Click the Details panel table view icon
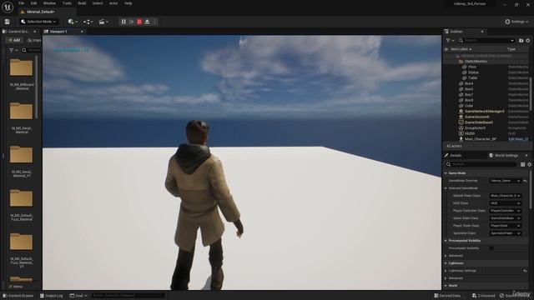The height and width of the screenshot is (300, 534). [x=522, y=164]
